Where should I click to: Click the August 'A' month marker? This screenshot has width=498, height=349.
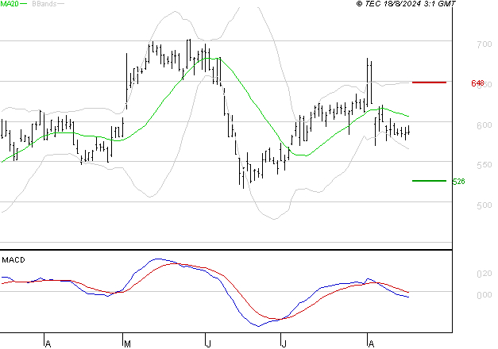pyautogui.click(x=371, y=343)
